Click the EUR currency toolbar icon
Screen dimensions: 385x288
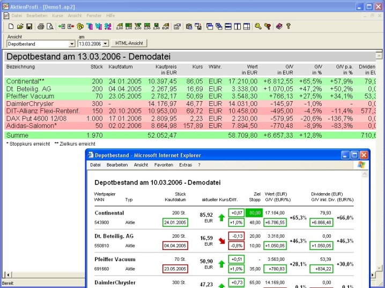tap(165, 26)
